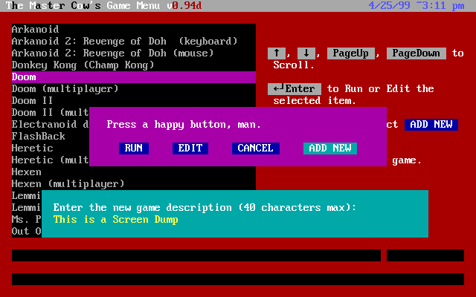Viewport: 476px width, 297px height.
Task: Select the highlighted ADD NEW dialog button
Action: point(330,148)
